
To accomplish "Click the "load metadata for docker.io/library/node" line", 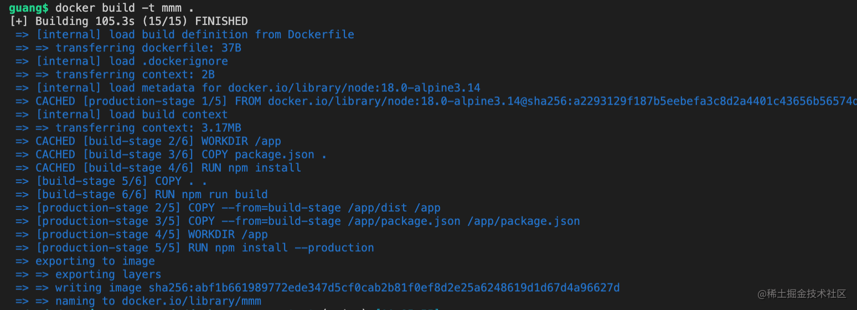I will (x=257, y=87).
